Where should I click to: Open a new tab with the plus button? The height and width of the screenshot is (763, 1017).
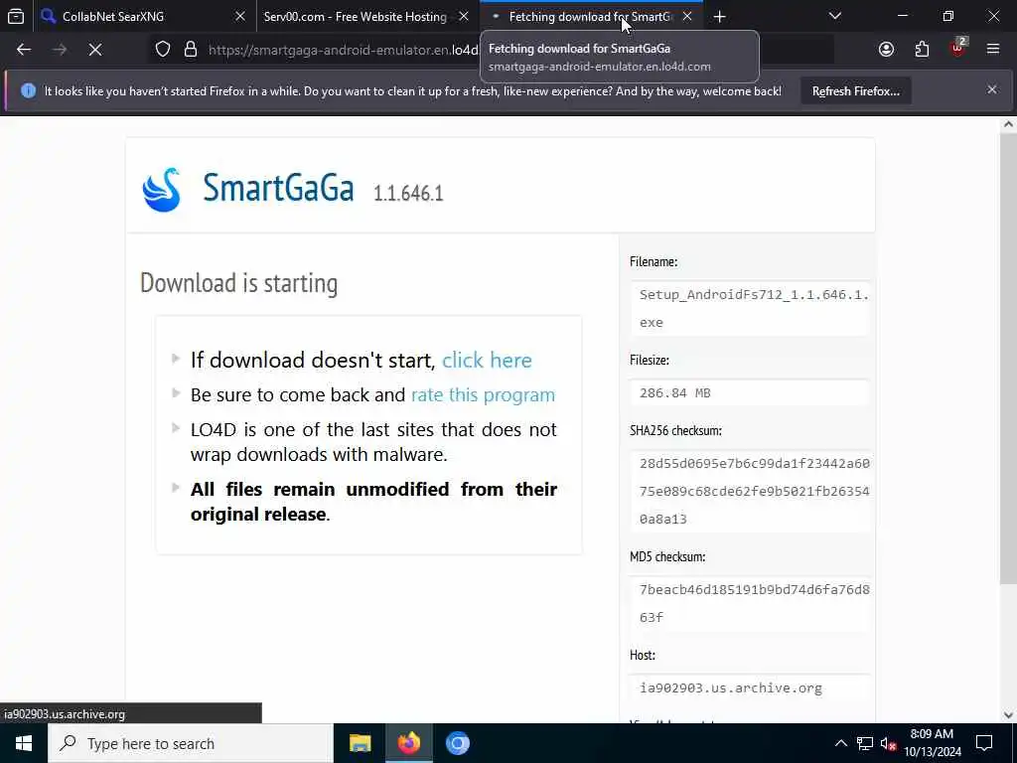click(719, 16)
